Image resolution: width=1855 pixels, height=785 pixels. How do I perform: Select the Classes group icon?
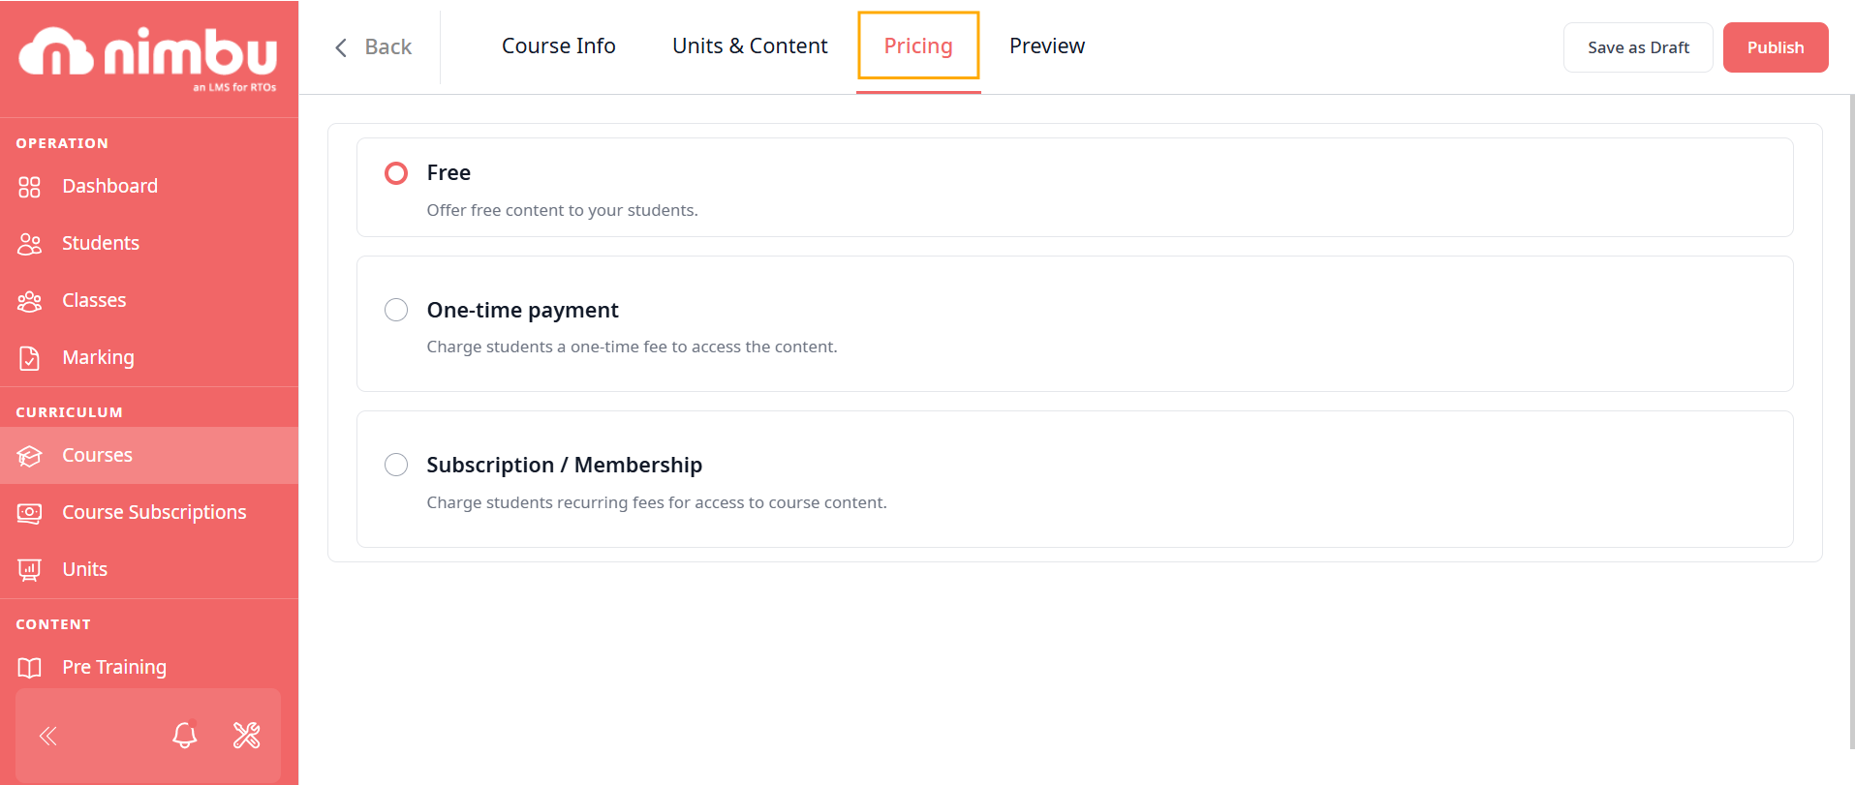(29, 301)
